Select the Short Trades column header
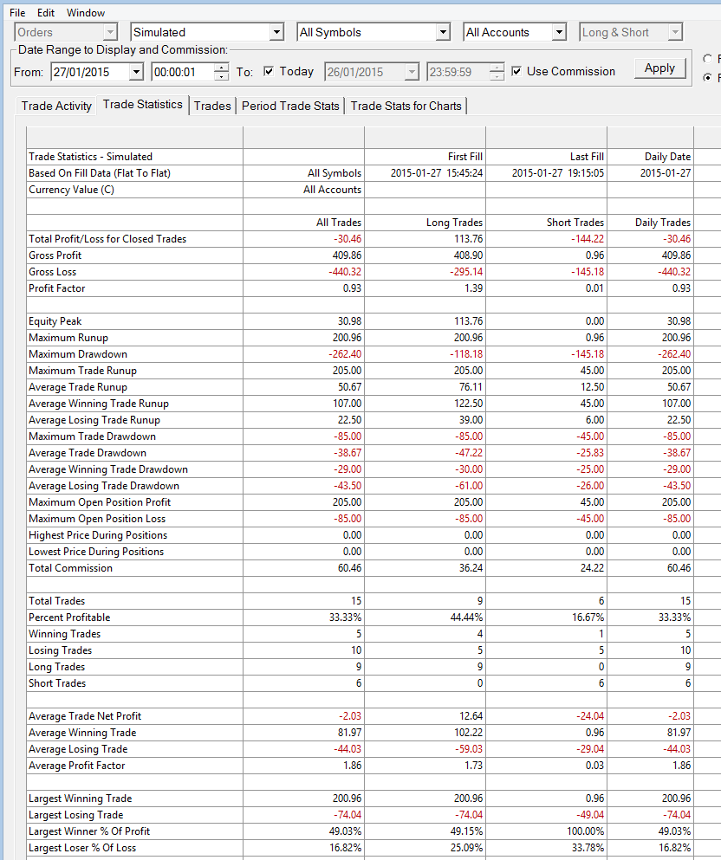721x860 pixels. click(575, 222)
